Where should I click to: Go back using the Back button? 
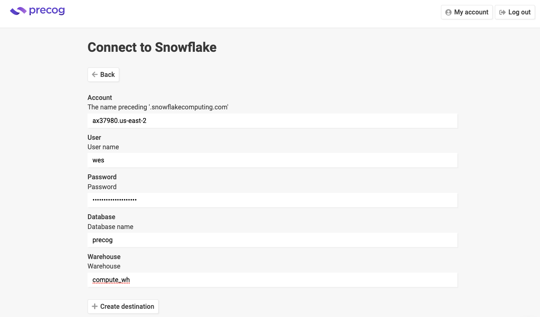click(x=103, y=74)
